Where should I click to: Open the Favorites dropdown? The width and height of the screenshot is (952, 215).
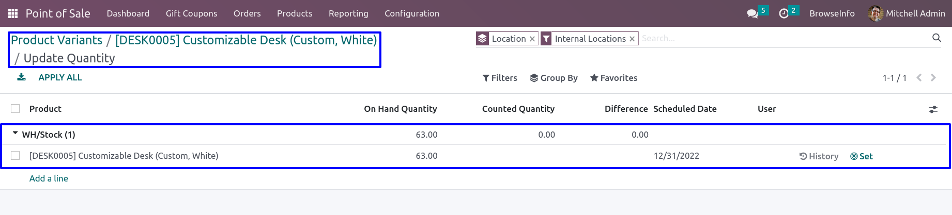[613, 78]
